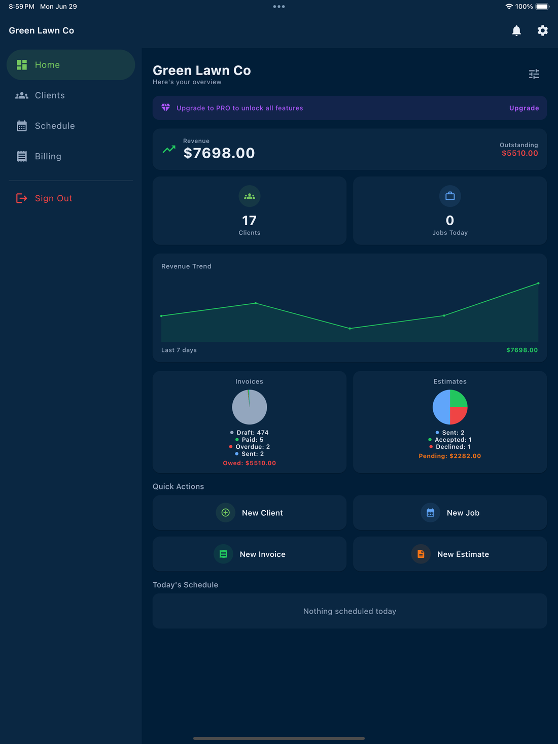Open the 0 Jobs Today summary card

pos(450,211)
